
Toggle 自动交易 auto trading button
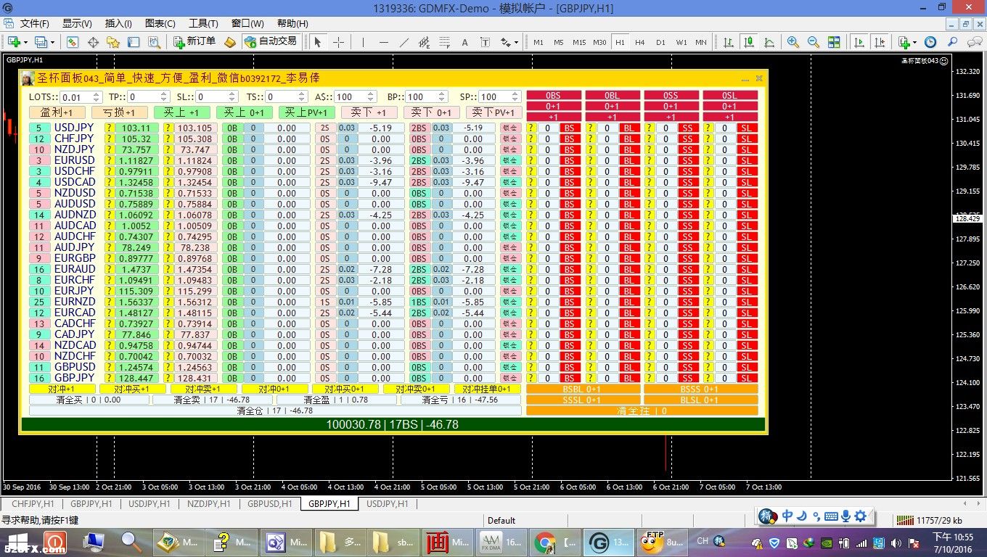click(271, 42)
